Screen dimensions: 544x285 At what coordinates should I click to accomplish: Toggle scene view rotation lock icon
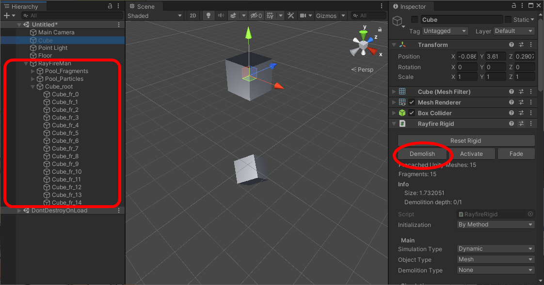[380, 30]
